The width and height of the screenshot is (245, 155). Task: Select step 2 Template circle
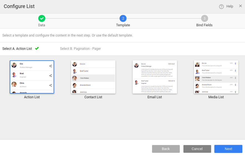point(123,19)
